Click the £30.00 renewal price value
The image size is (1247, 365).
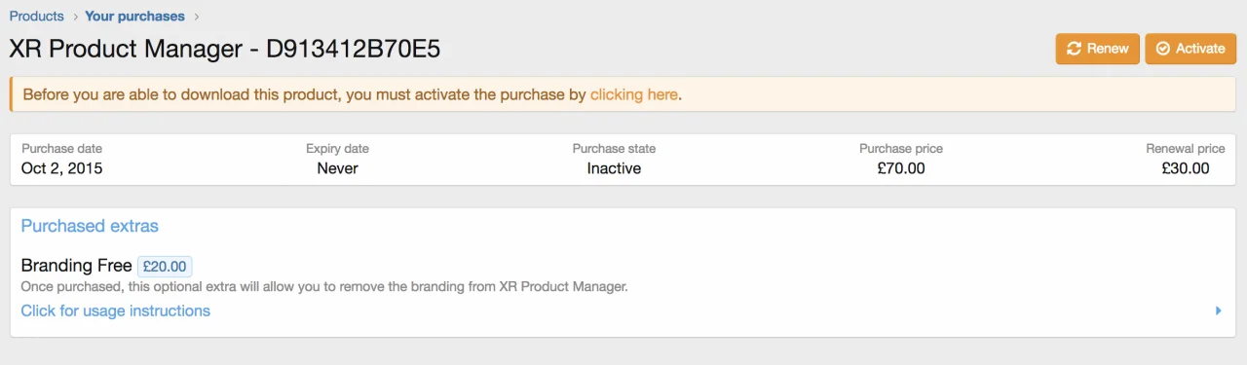[x=1186, y=168]
